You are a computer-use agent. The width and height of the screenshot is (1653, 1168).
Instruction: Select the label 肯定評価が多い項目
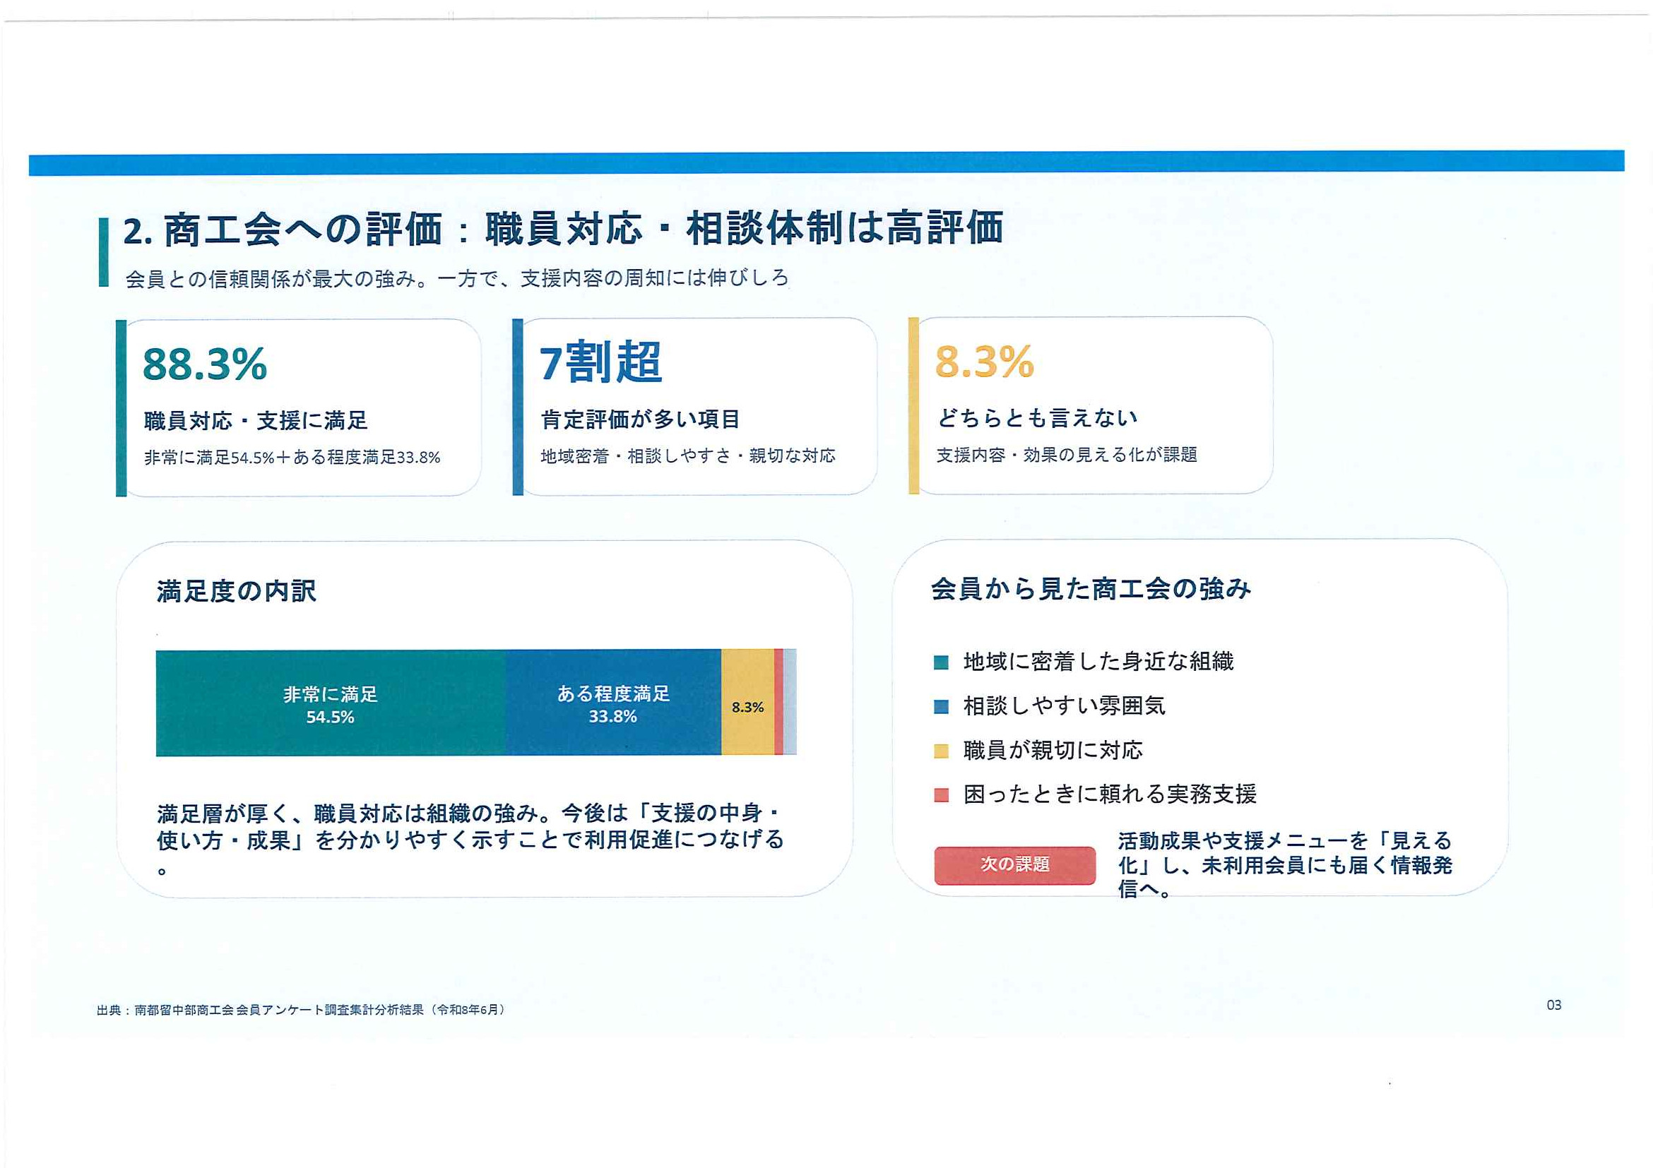640,419
